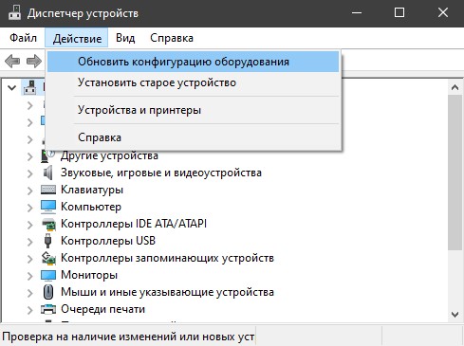This screenshot has width=464, height=346.
Task: Click the storage controllers icon
Action: coord(48,258)
